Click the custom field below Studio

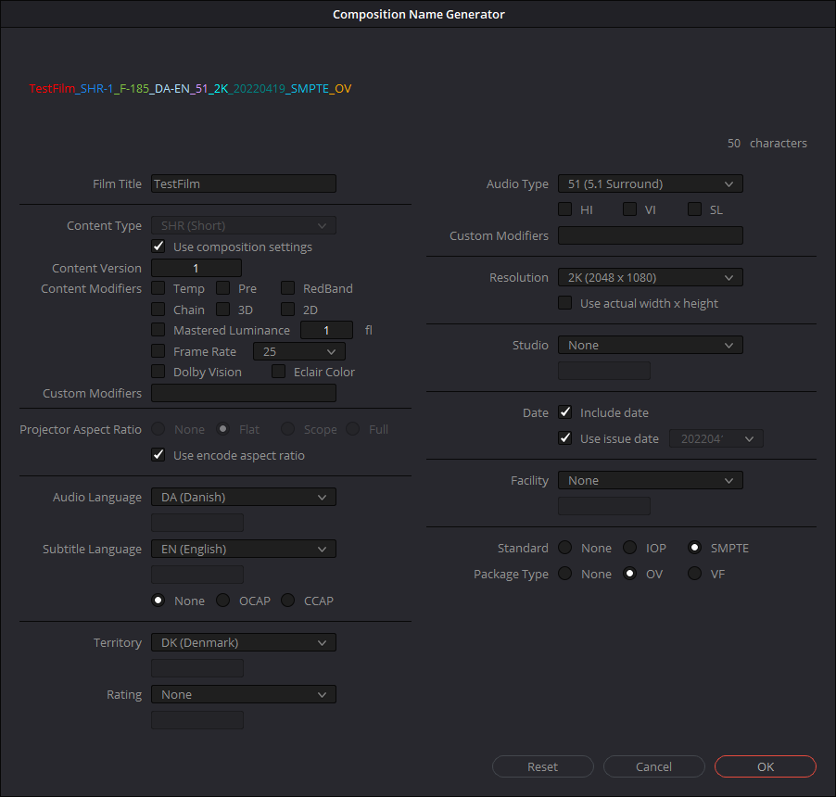coord(604,371)
